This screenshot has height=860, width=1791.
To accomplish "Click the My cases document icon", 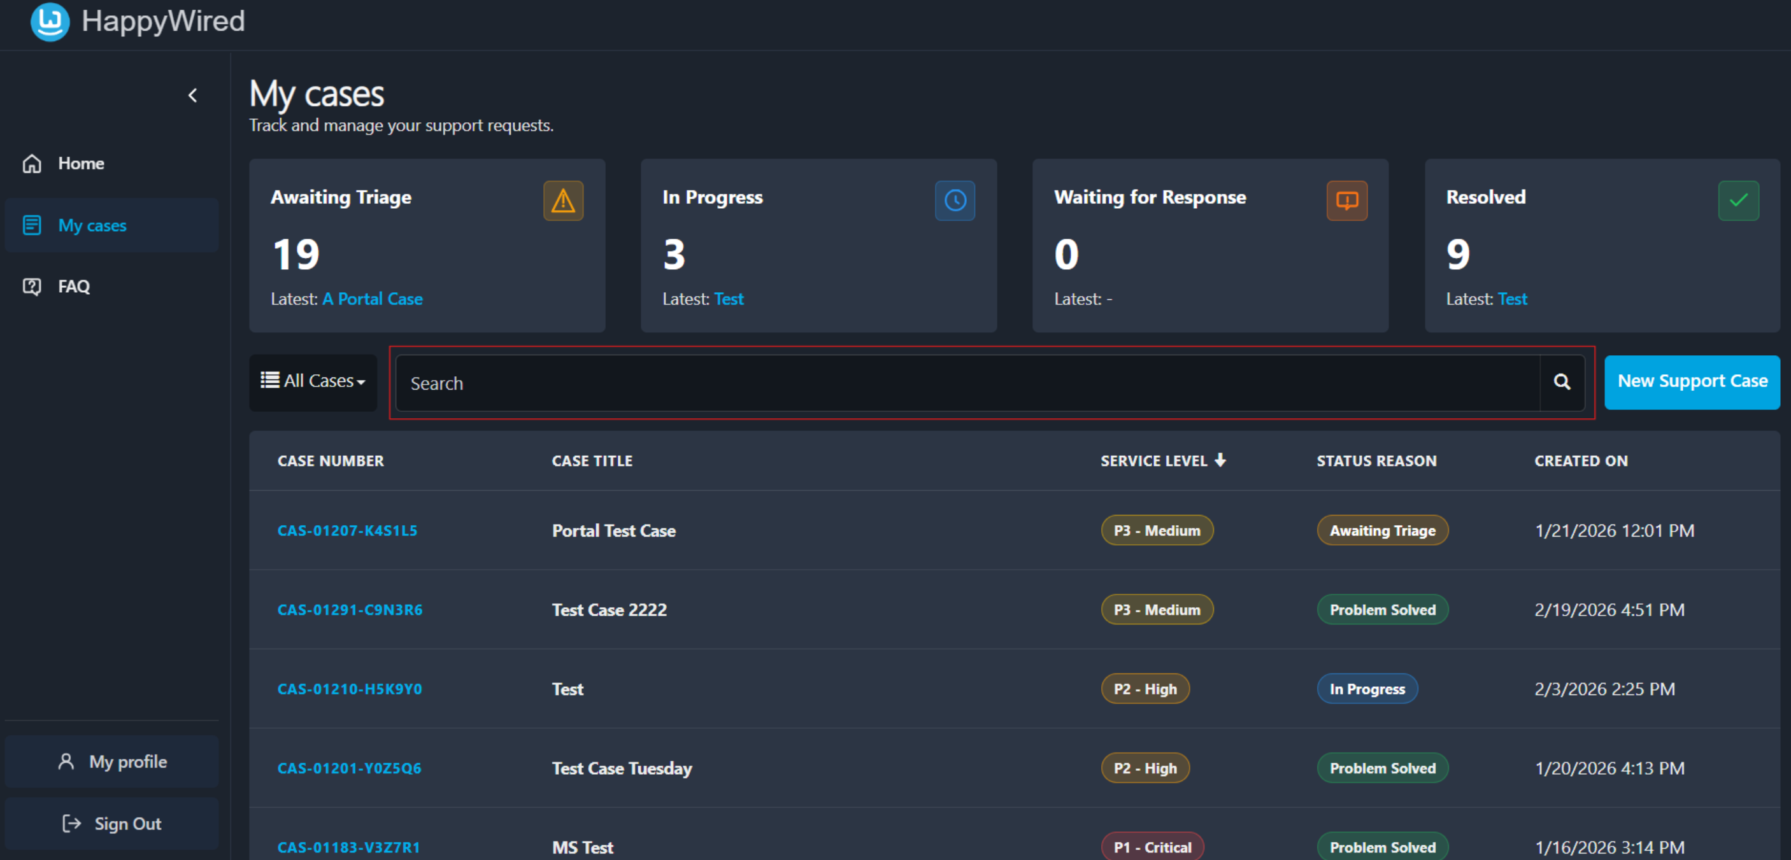I will click(x=32, y=225).
